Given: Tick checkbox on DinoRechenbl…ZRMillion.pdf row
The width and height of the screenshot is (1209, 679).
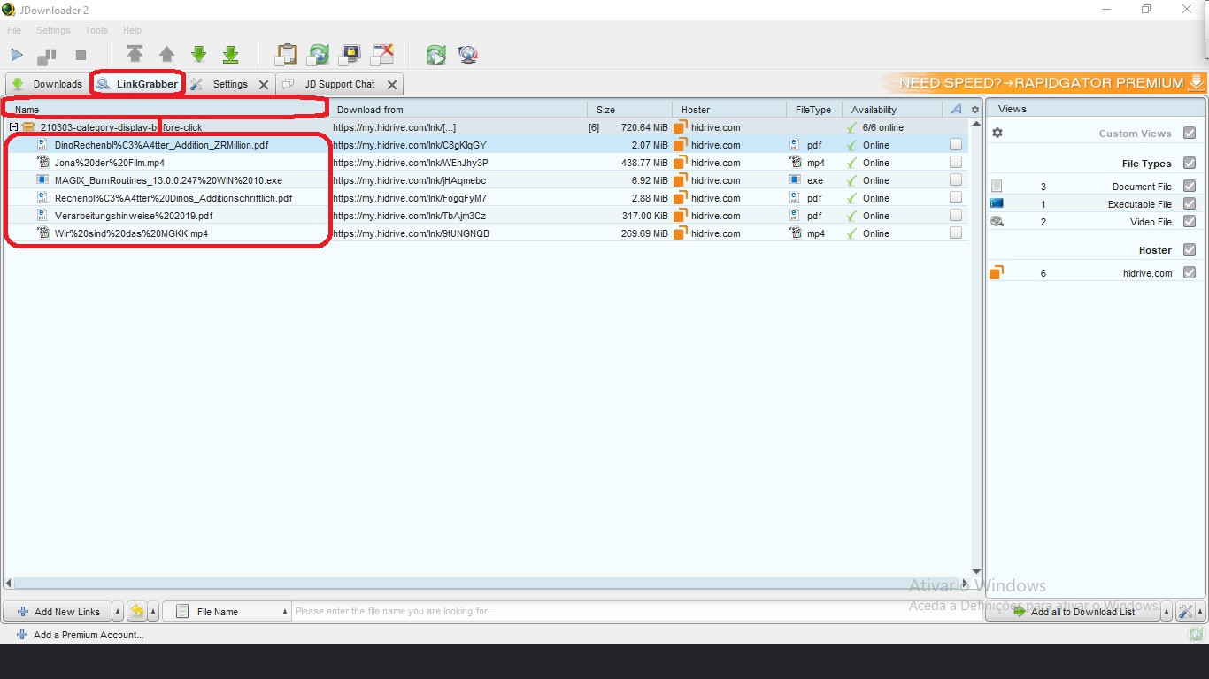Looking at the screenshot, I should (956, 144).
